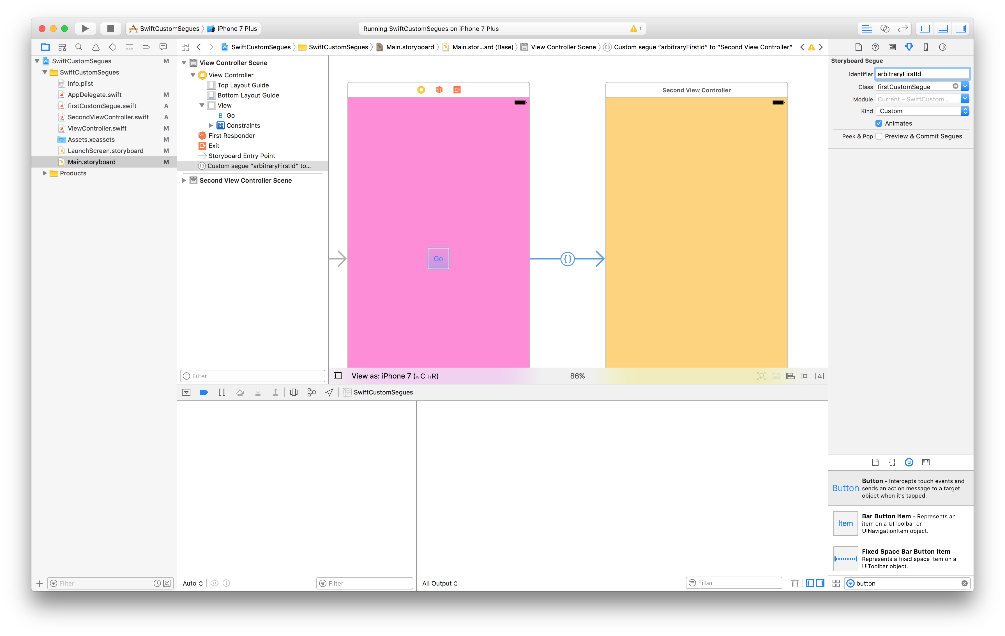Pause program execution in debug bar
The height and width of the screenshot is (636, 1005).
click(x=222, y=392)
